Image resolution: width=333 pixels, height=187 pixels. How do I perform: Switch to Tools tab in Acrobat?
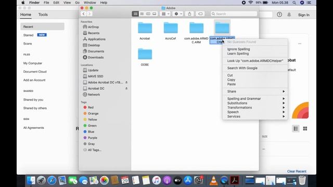(x=43, y=15)
